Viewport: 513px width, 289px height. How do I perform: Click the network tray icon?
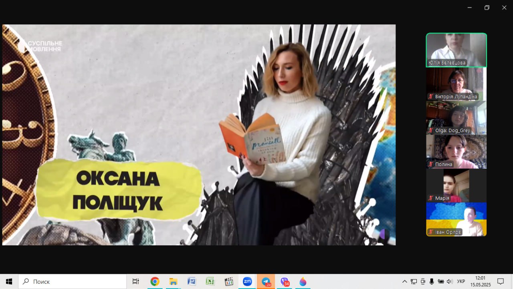point(414,281)
